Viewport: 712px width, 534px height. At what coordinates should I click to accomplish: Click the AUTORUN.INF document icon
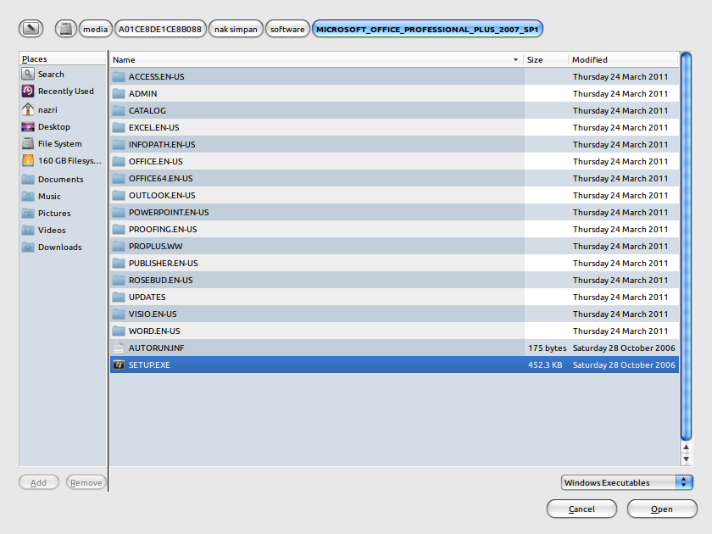click(119, 348)
